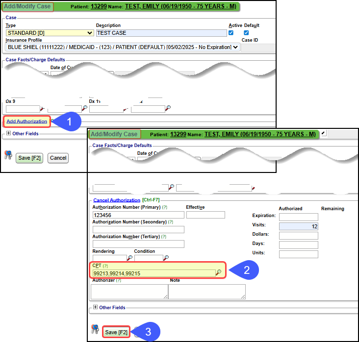Click the Cancel button
The height and width of the screenshot is (342, 359).
tap(58, 158)
